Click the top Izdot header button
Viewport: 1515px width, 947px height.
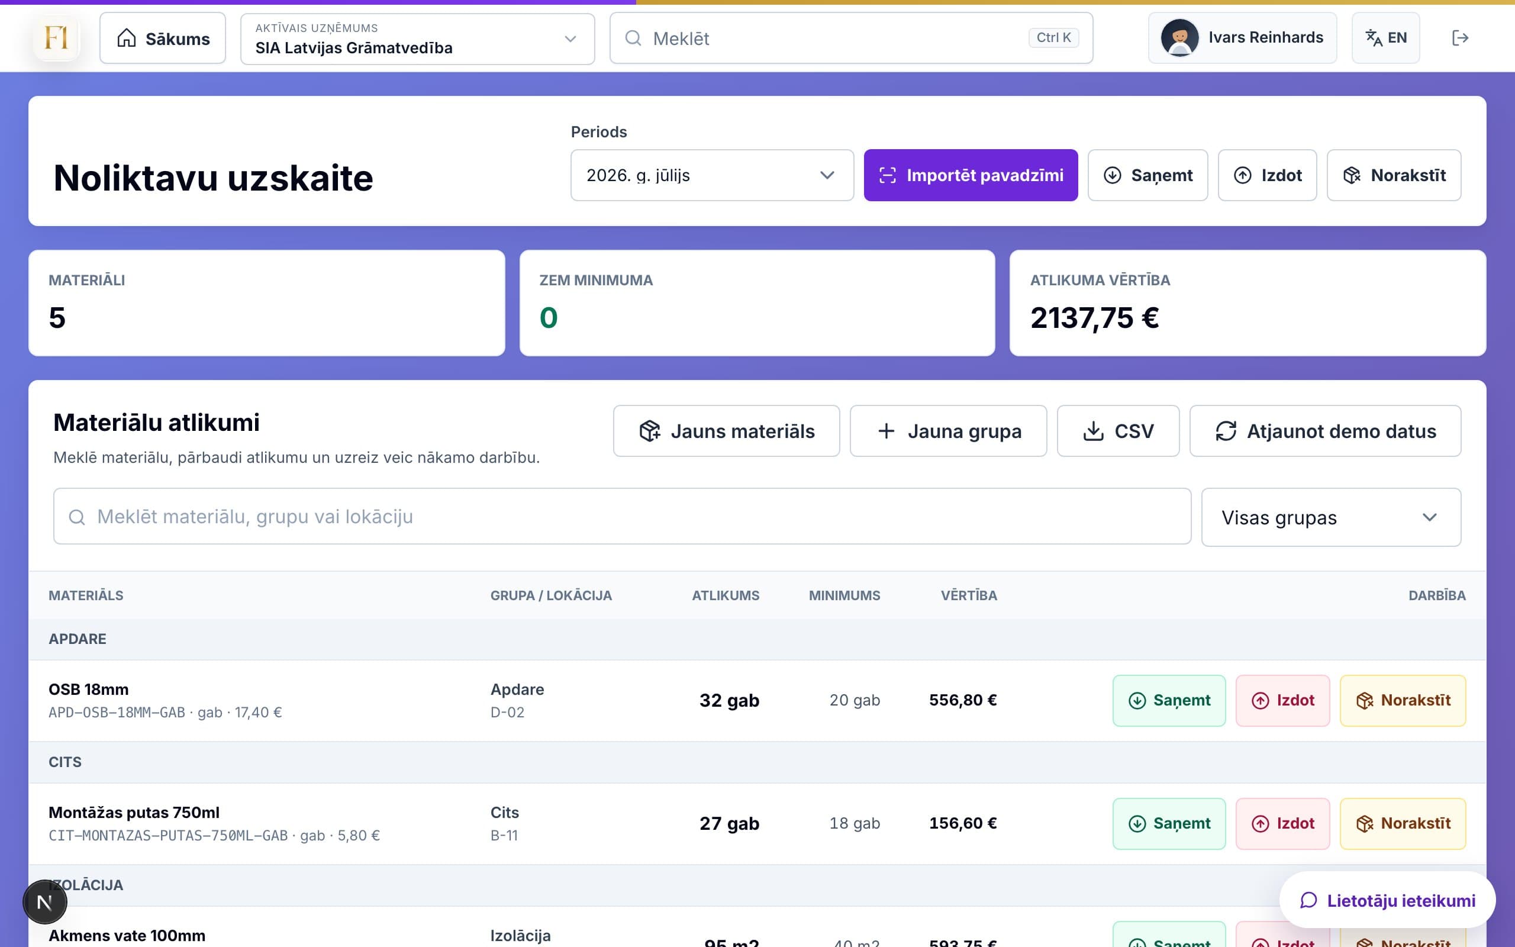1267,175
